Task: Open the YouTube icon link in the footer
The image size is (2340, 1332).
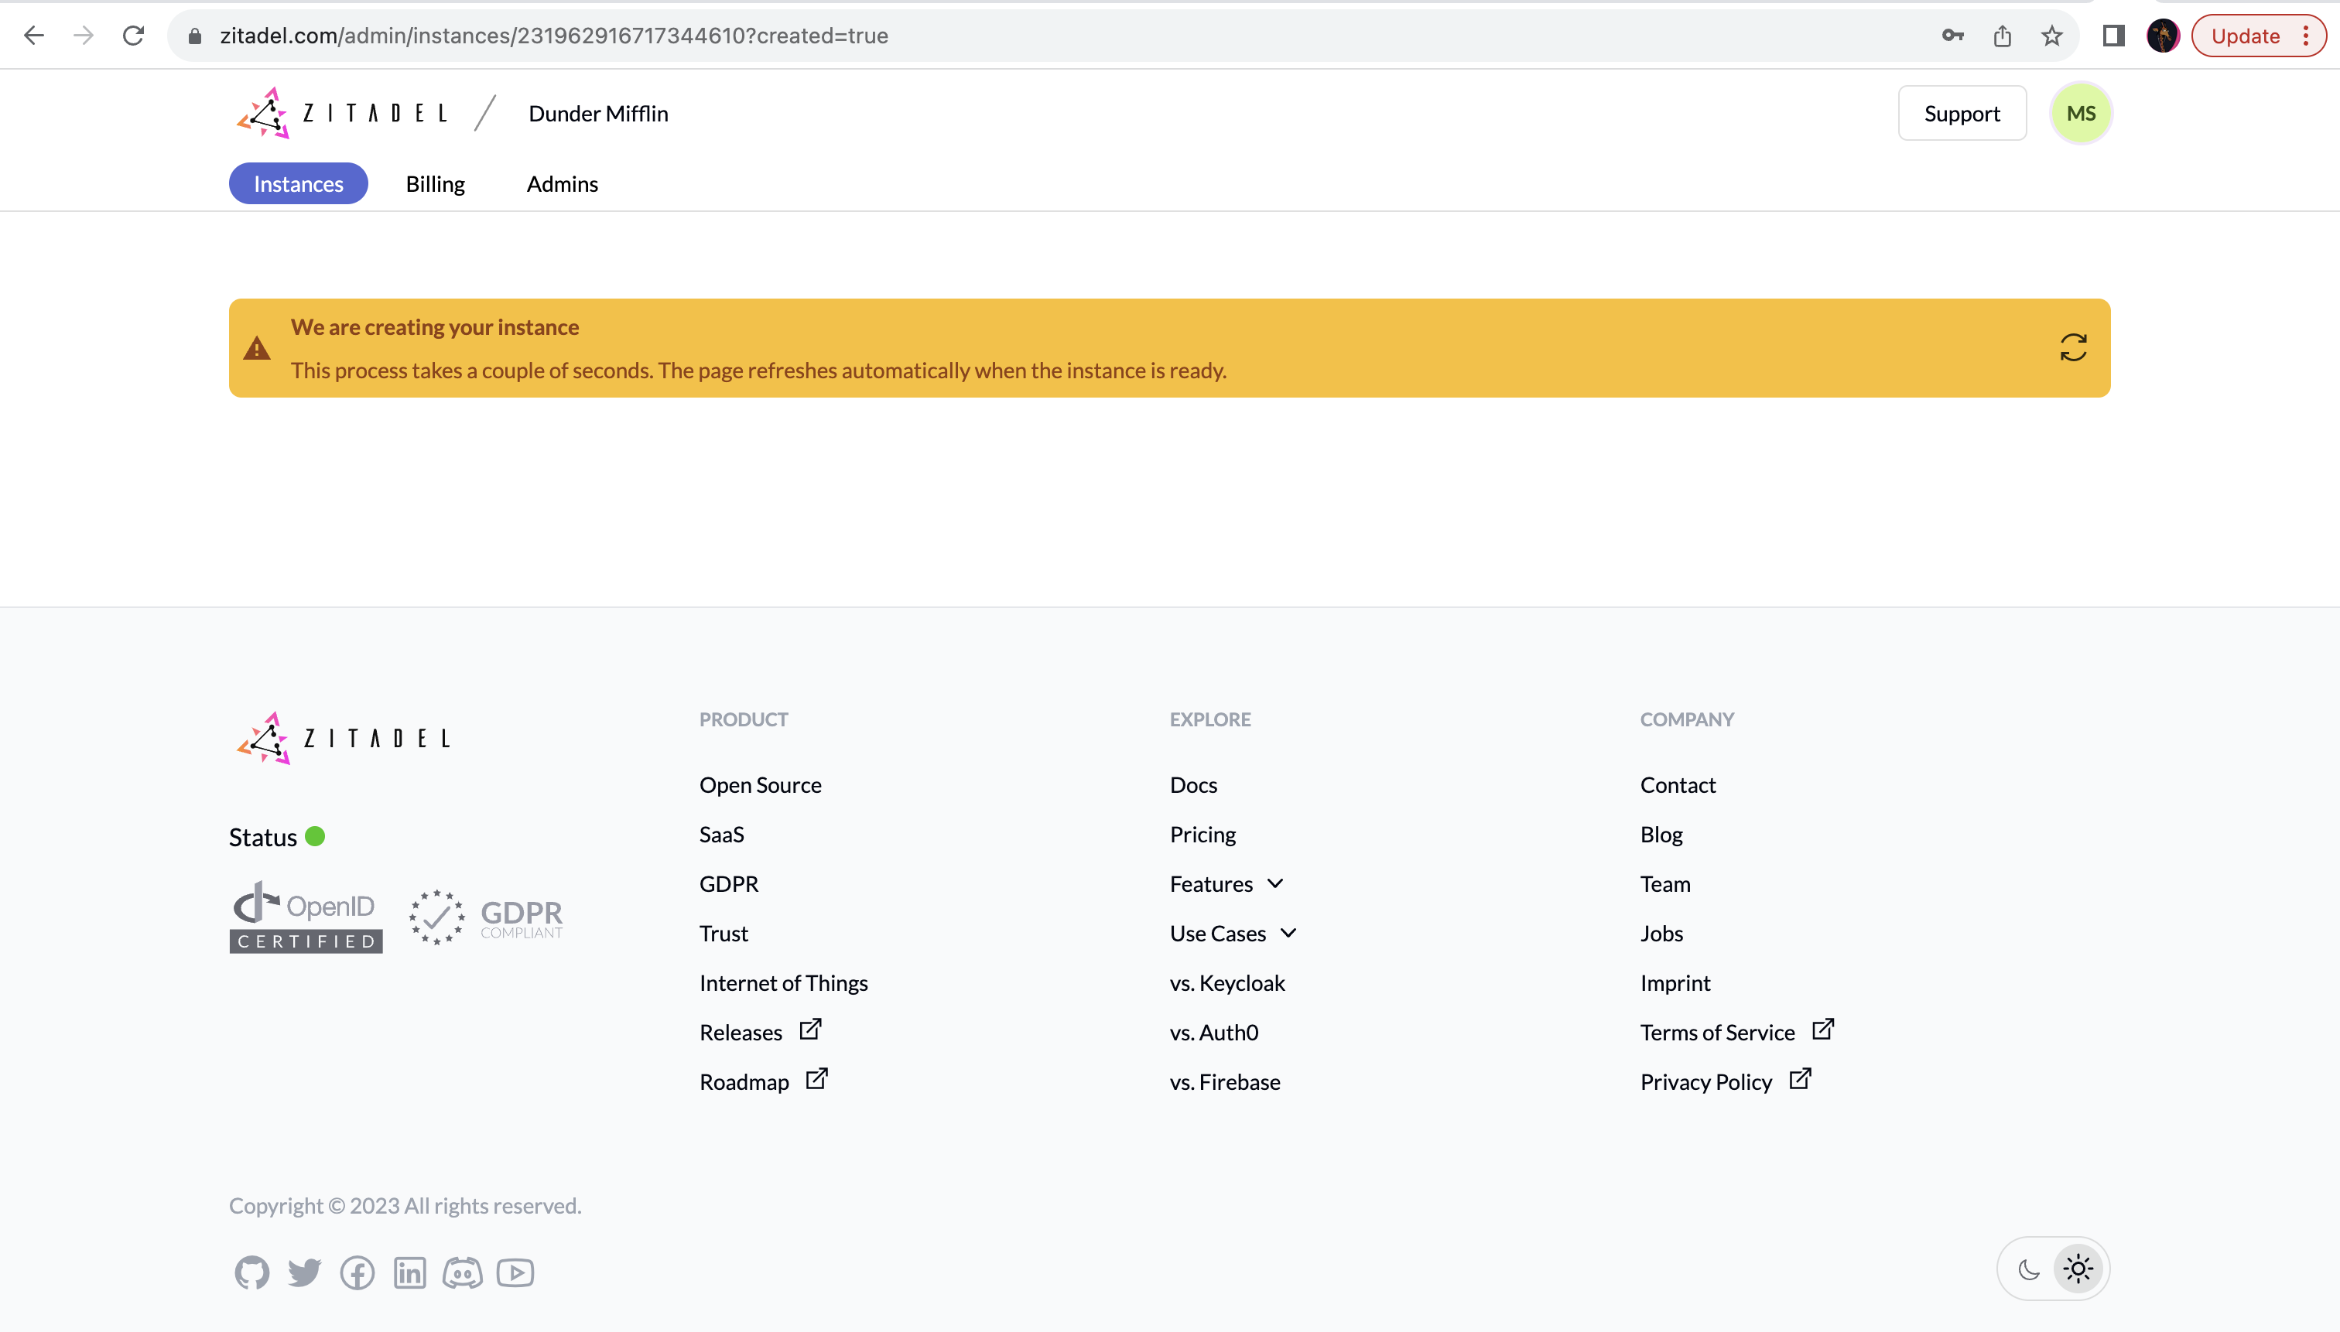Action: 515,1272
